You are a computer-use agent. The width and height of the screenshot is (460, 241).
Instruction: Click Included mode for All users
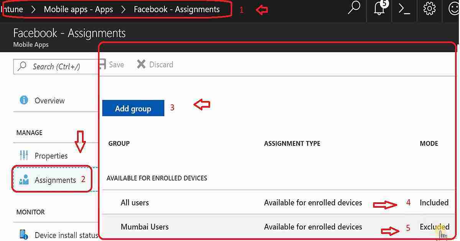(x=434, y=203)
